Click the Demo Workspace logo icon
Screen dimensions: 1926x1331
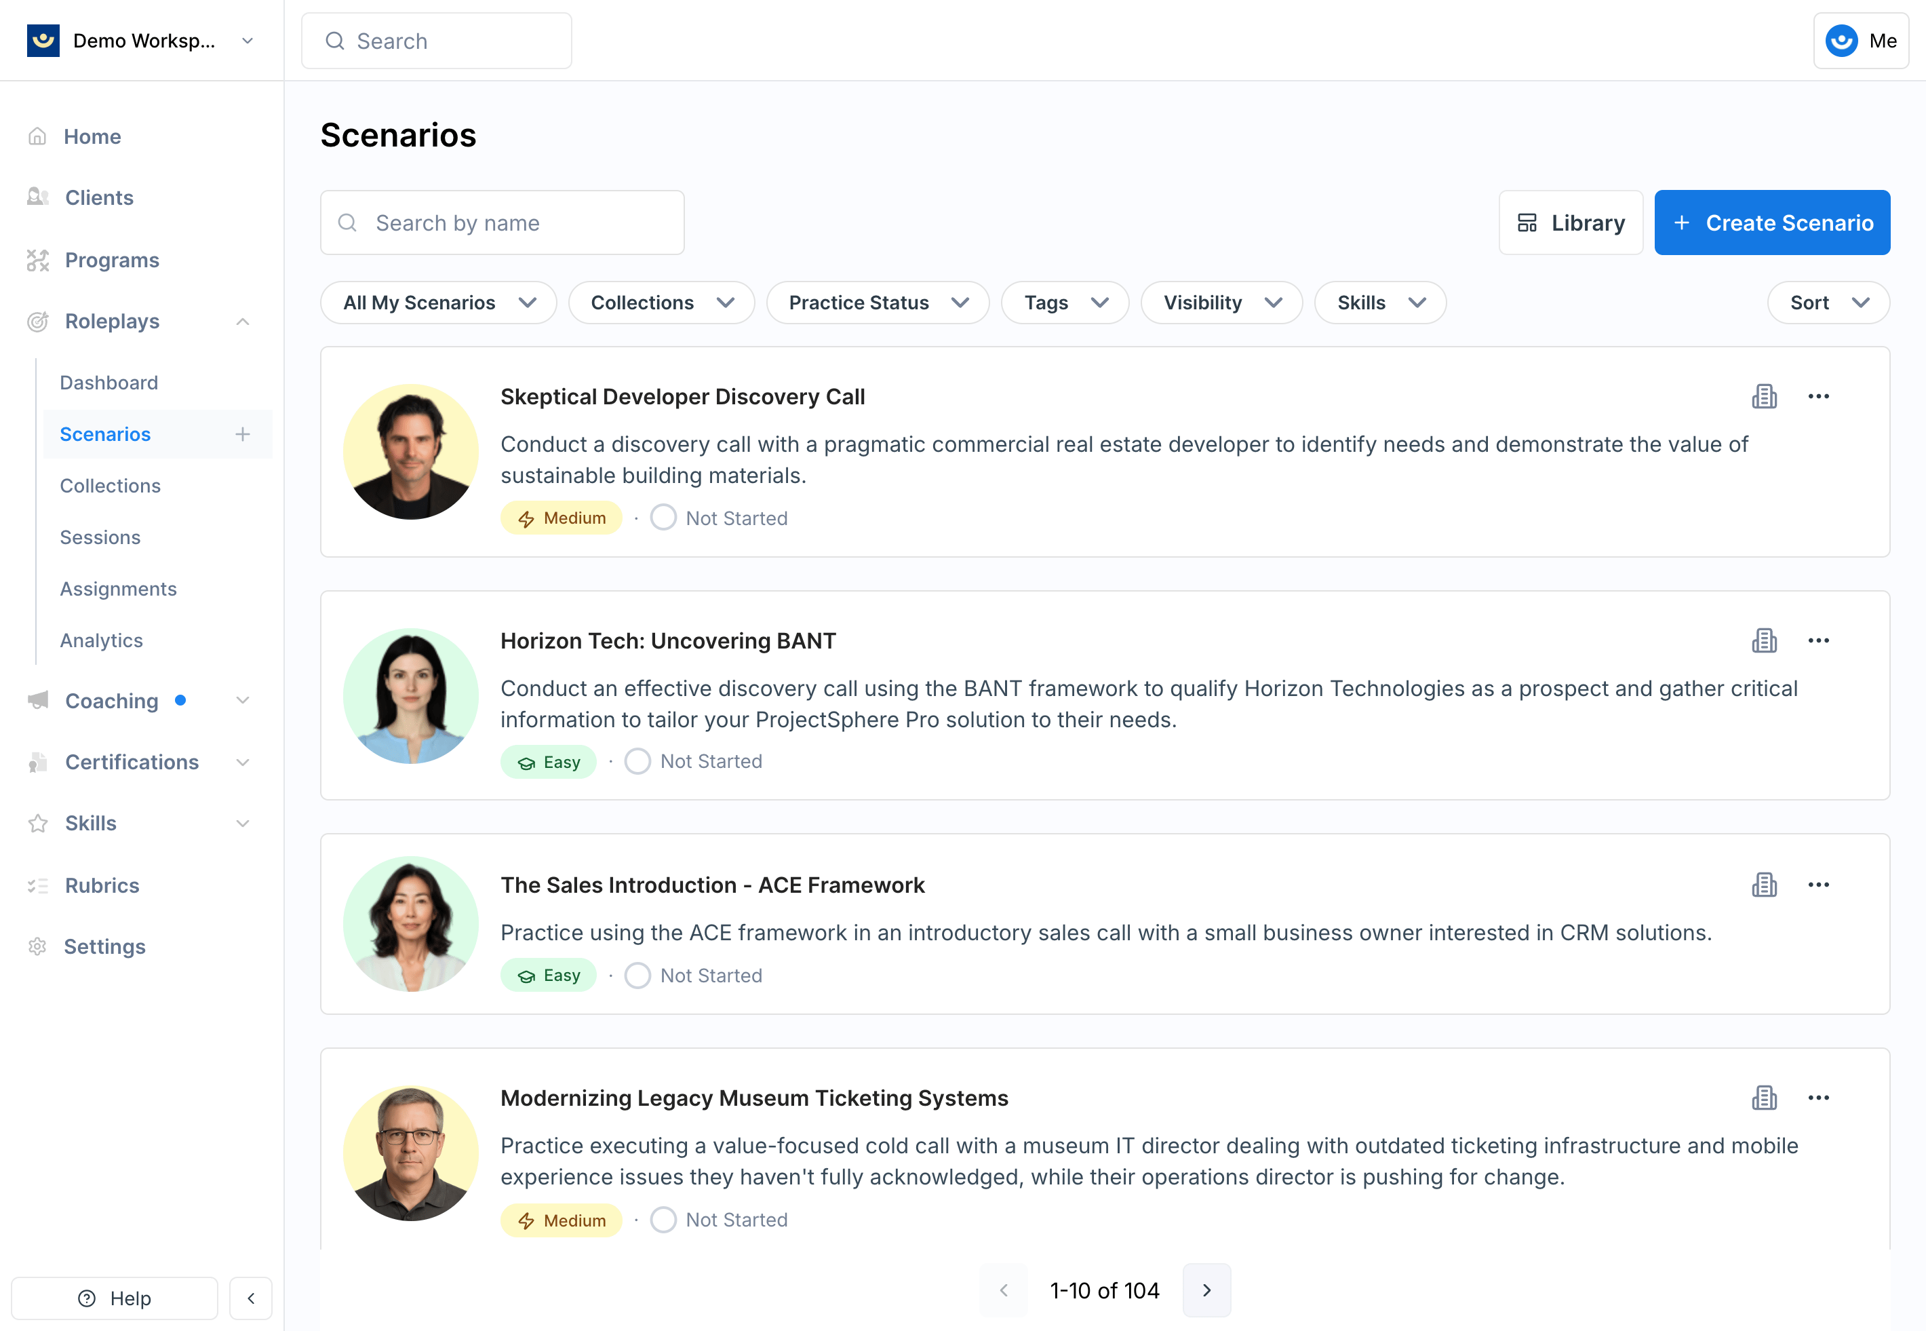coord(43,41)
